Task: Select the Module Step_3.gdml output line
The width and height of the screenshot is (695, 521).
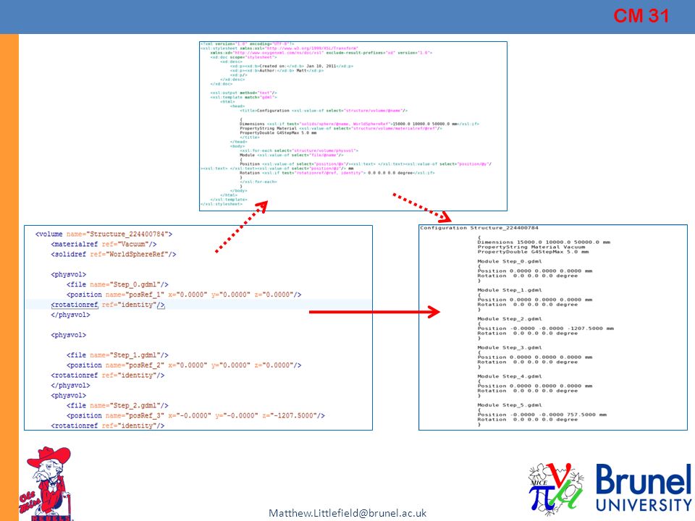Action: point(510,348)
